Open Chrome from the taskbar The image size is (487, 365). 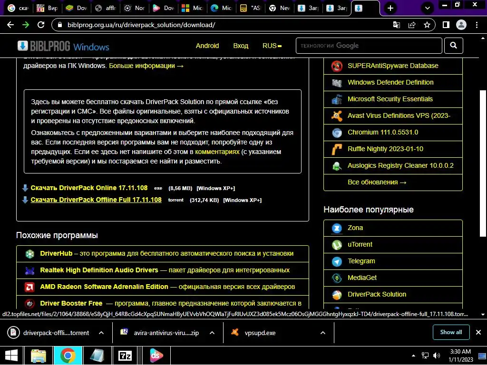pyautogui.click(x=68, y=355)
